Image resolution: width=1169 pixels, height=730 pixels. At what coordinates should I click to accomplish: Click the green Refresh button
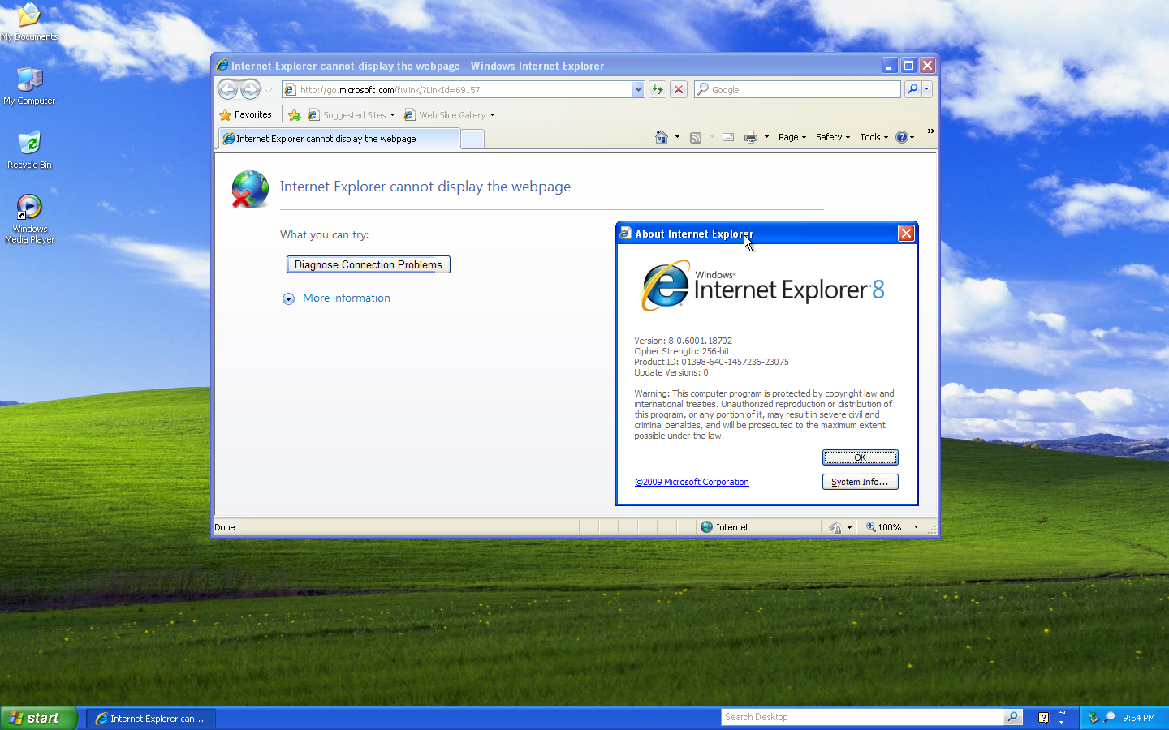click(658, 89)
